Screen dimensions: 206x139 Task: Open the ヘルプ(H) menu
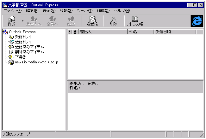(x=122, y=11)
